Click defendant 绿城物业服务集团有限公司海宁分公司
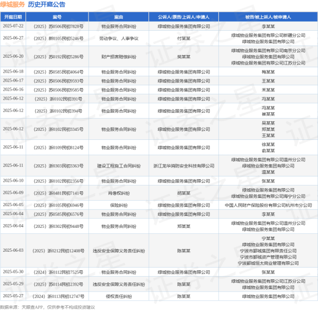 [268, 196]
